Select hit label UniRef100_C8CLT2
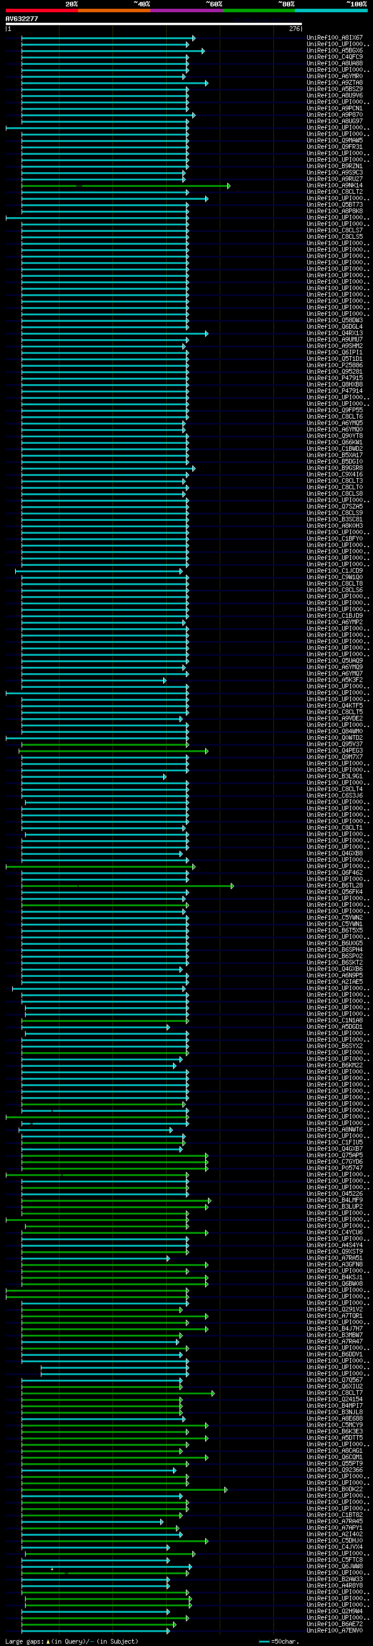Viewport: 373px width, 1646px height. pos(335,192)
